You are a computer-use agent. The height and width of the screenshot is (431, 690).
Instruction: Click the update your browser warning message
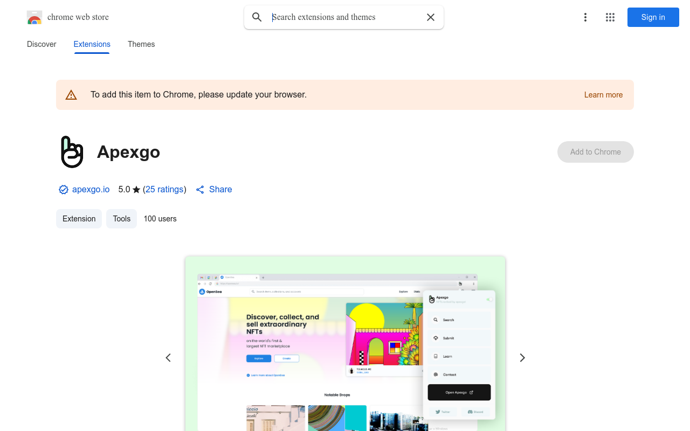click(x=198, y=95)
